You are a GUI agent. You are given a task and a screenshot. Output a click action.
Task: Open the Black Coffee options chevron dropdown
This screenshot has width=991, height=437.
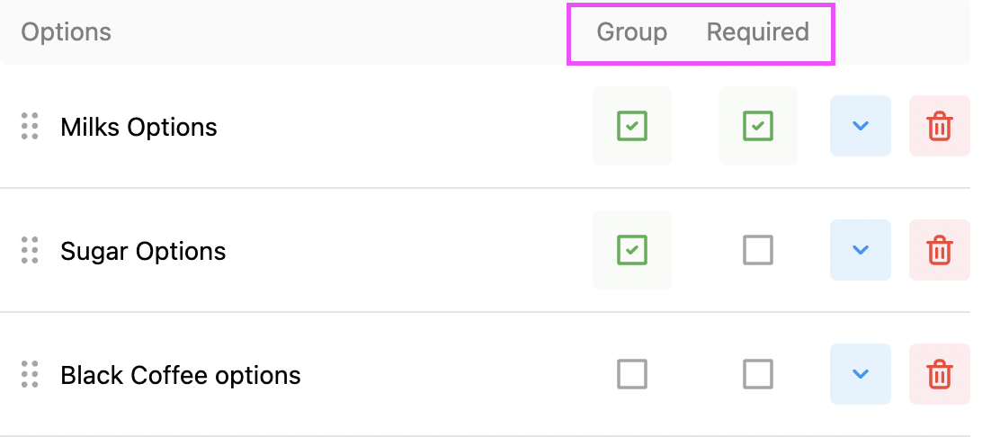click(861, 374)
